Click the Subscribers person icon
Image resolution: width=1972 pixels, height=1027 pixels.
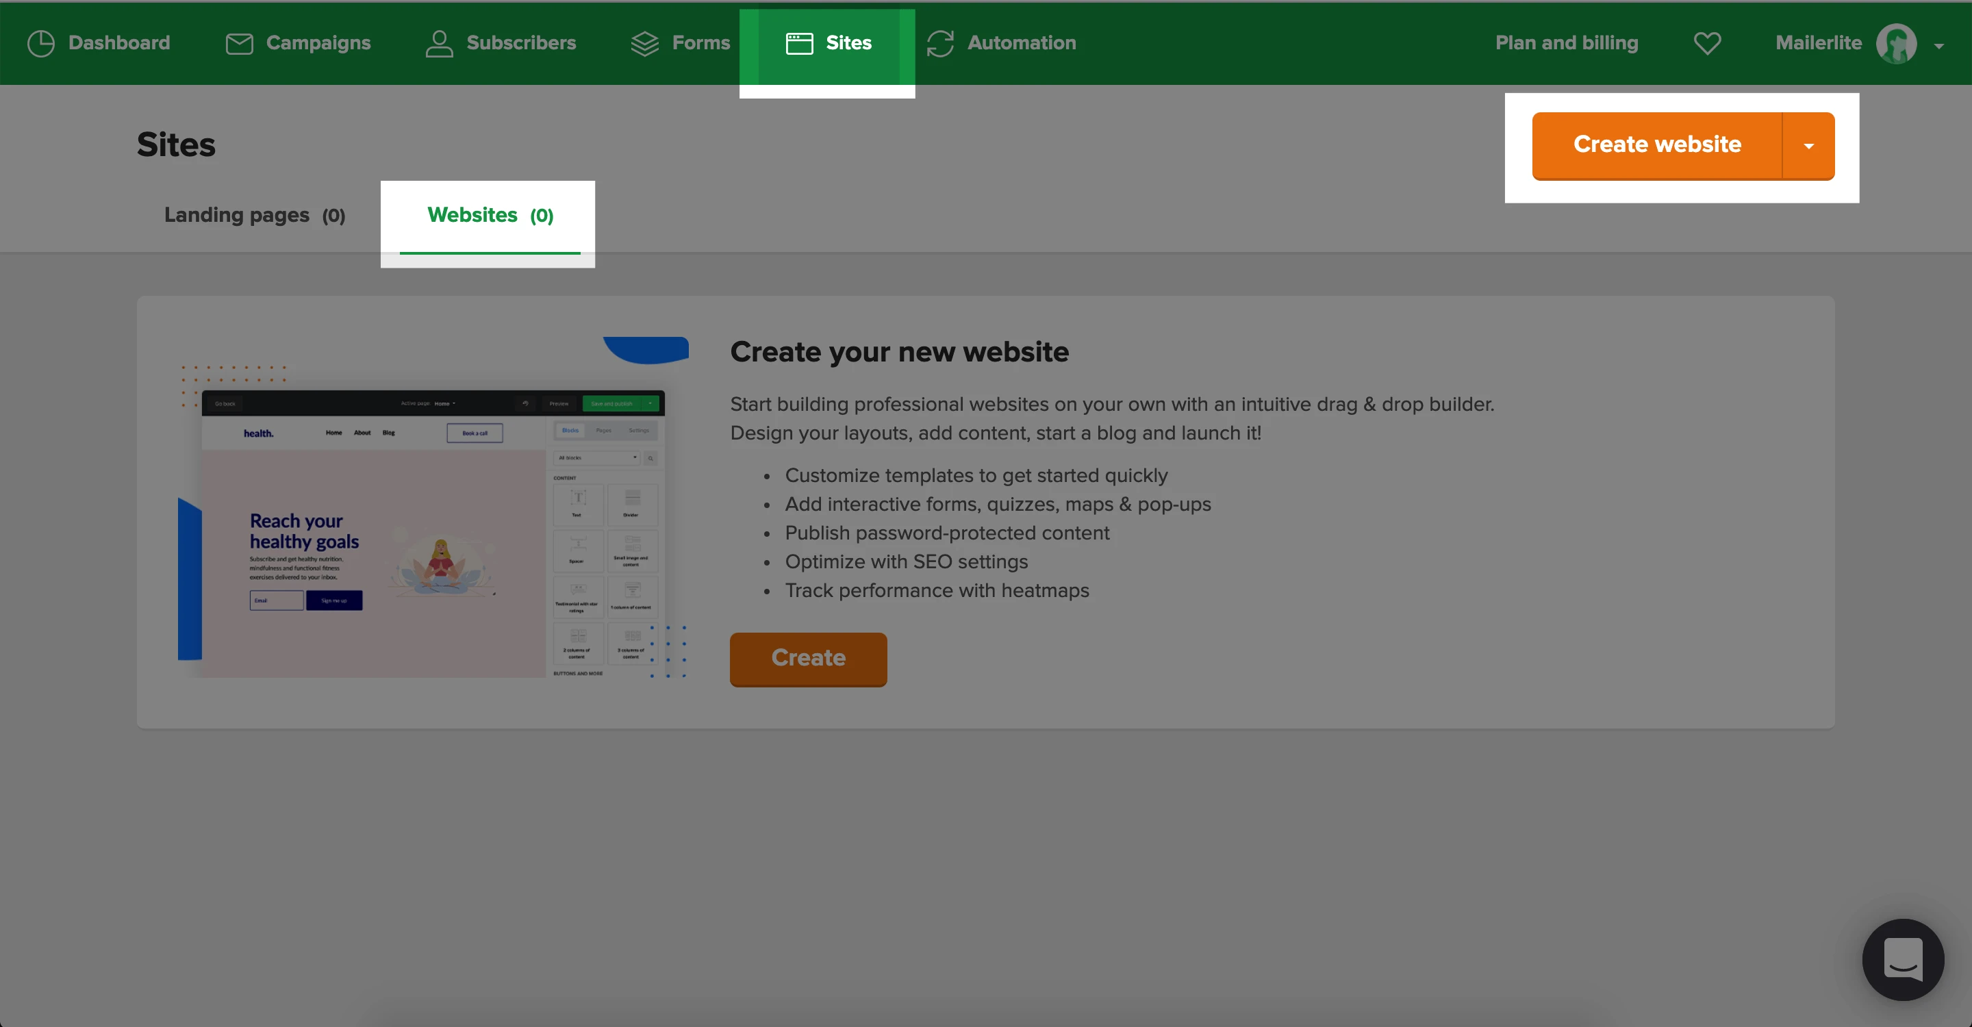coord(439,44)
